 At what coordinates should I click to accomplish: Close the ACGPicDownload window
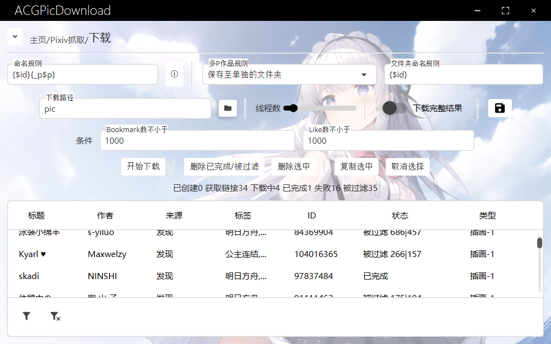(533, 10)
